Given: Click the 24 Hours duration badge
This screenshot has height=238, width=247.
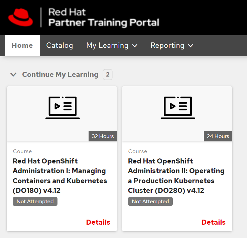Looking at the screenshot, I should [x=218, y=136].
